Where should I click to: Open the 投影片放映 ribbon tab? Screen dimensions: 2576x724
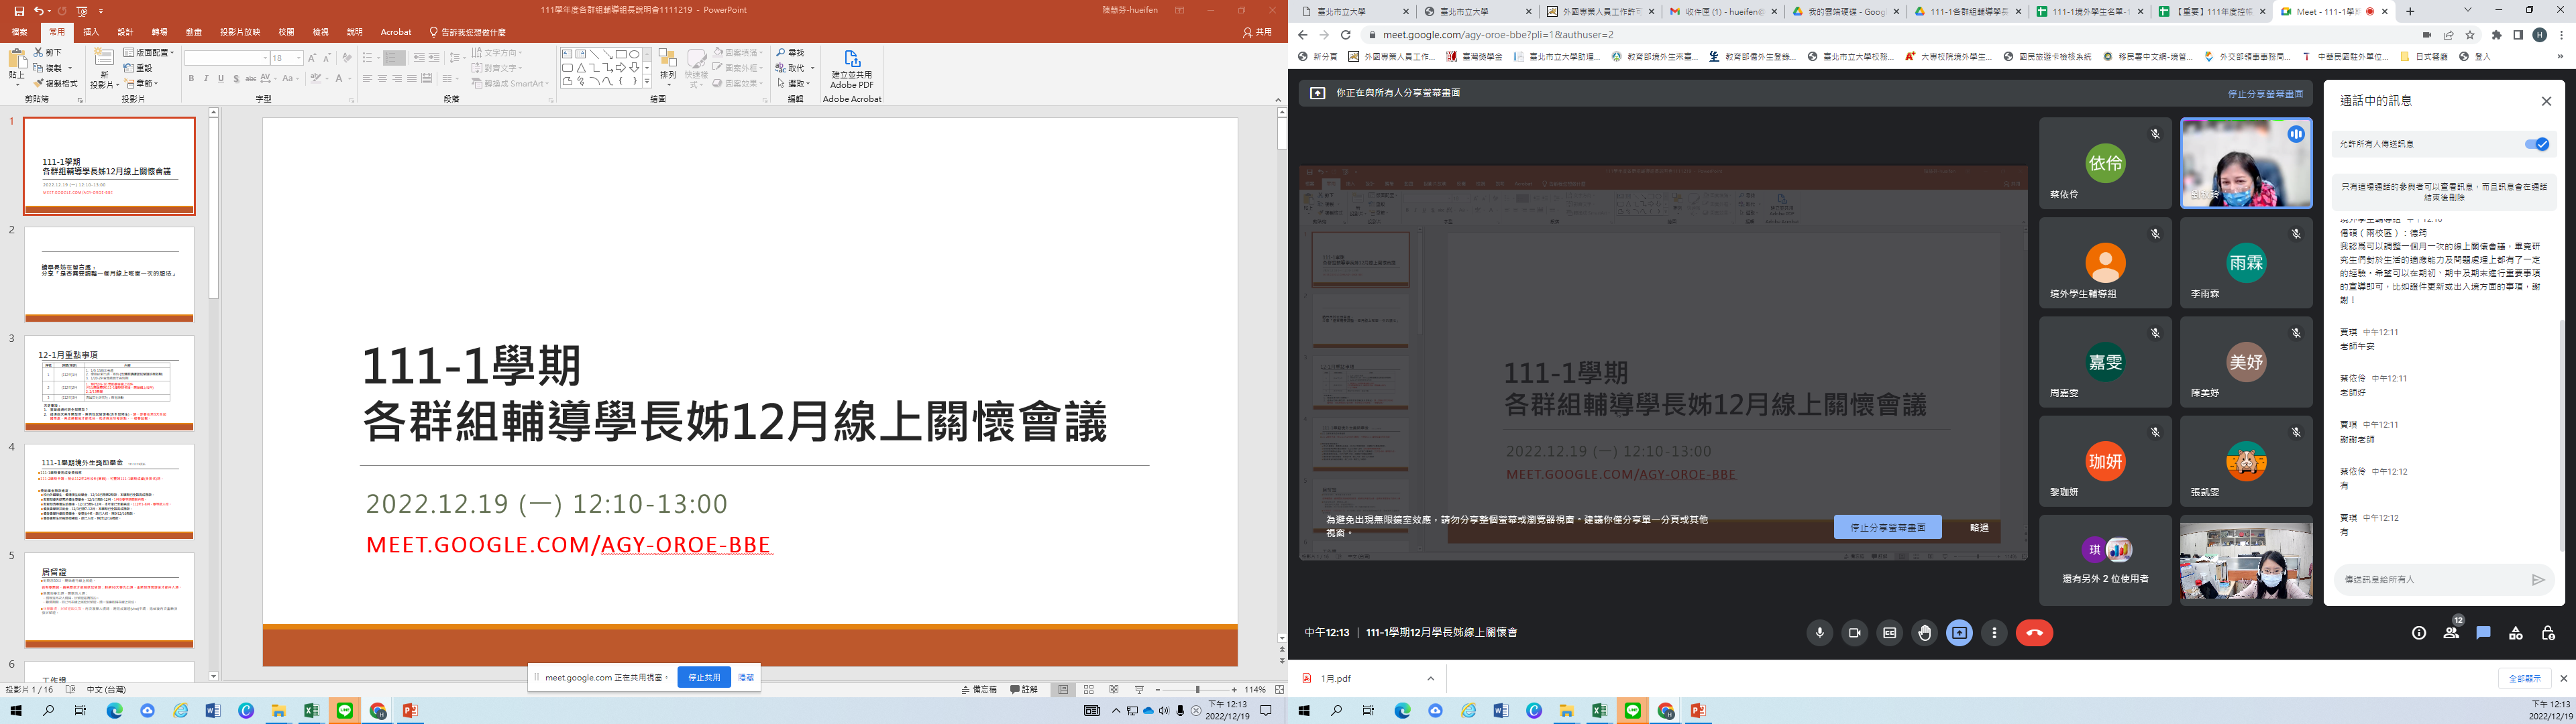(240, 32)
